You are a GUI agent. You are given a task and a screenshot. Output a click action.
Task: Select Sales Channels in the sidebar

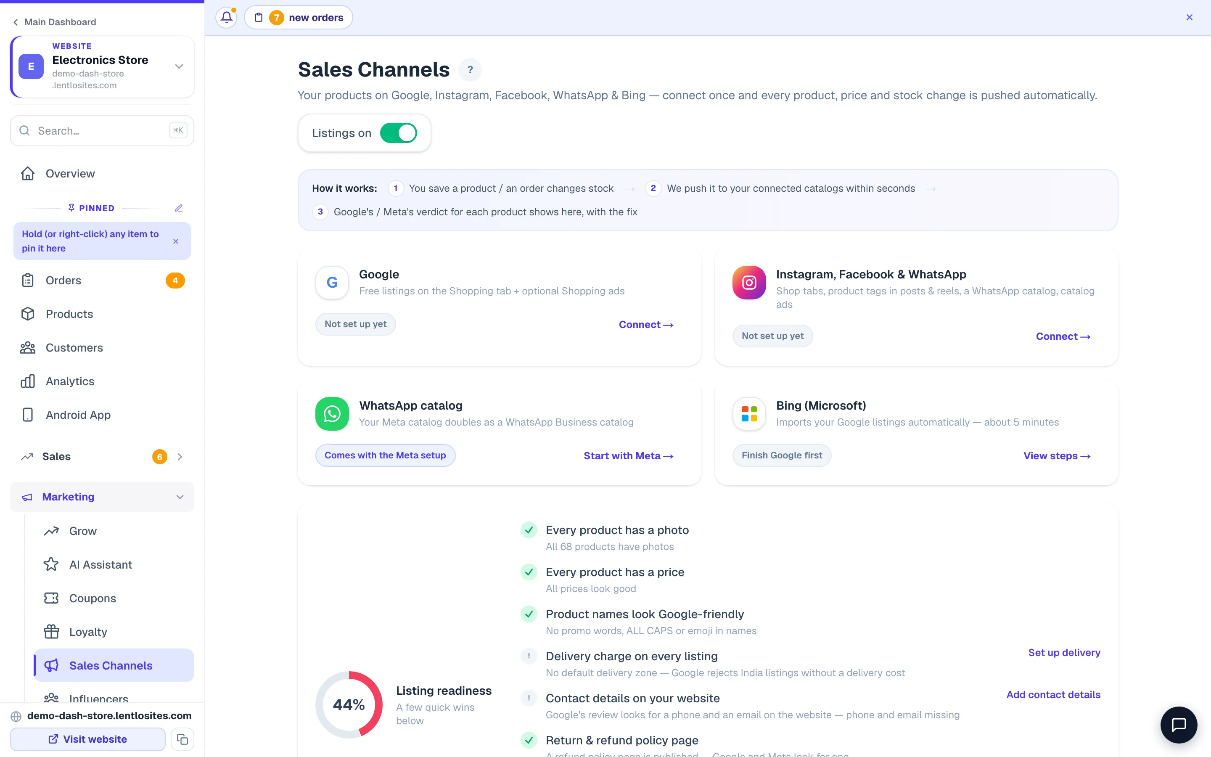click(114, 665)
